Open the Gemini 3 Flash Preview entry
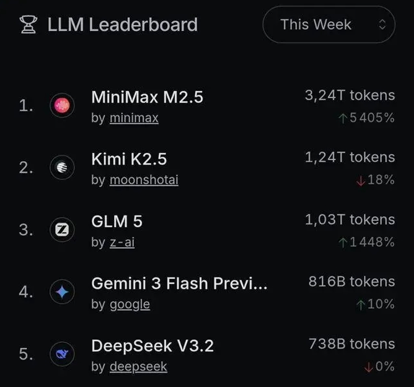The image size is (414, 387). (x=179, y=284)
